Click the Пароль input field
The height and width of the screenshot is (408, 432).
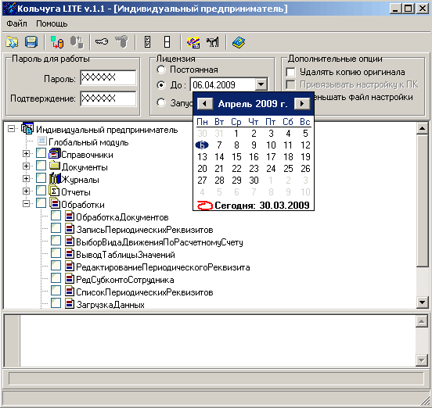(x=108, y=77)
